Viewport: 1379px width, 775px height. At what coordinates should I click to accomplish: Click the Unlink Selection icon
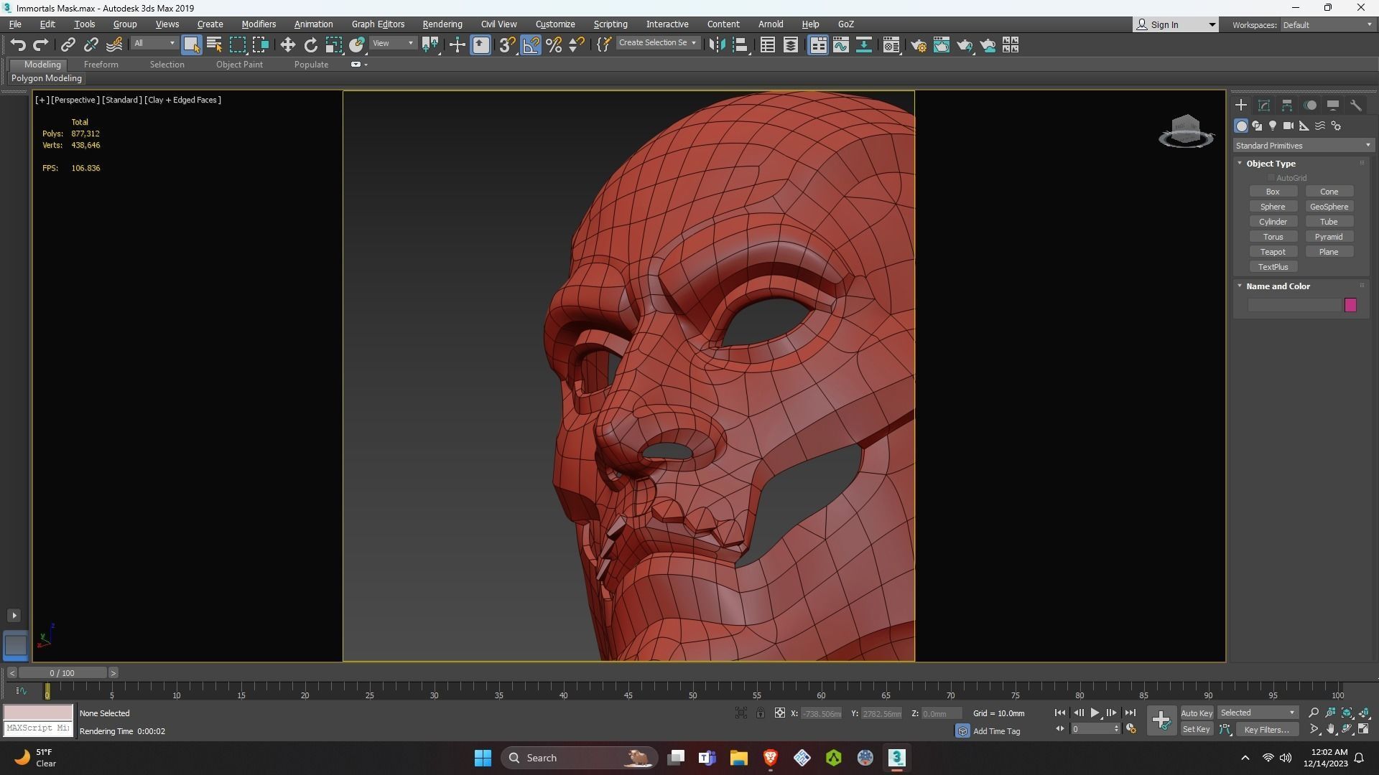[x=90, y=45]
